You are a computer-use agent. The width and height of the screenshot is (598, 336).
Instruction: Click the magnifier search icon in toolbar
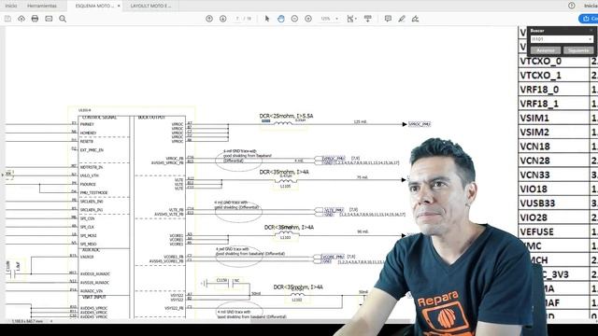[x=63, y=19]
